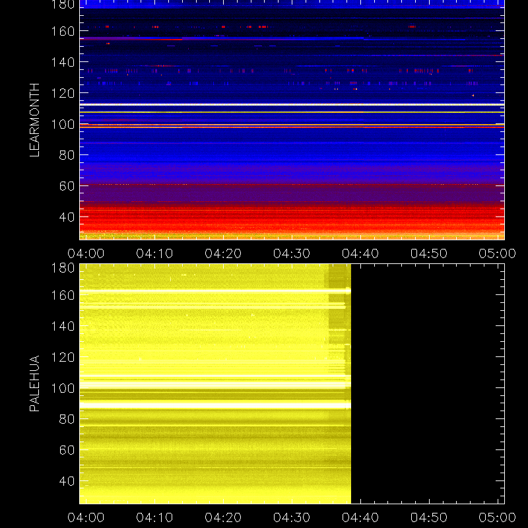Click the 04:30 time label below Learmonth plot

[x=292, y=253]
